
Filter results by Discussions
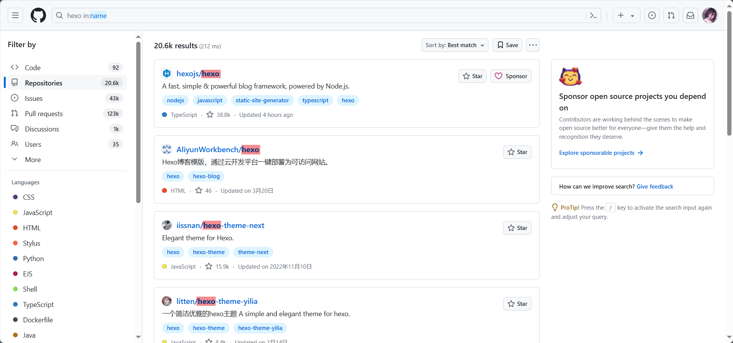pyautogui.click(x=42, y=129)
